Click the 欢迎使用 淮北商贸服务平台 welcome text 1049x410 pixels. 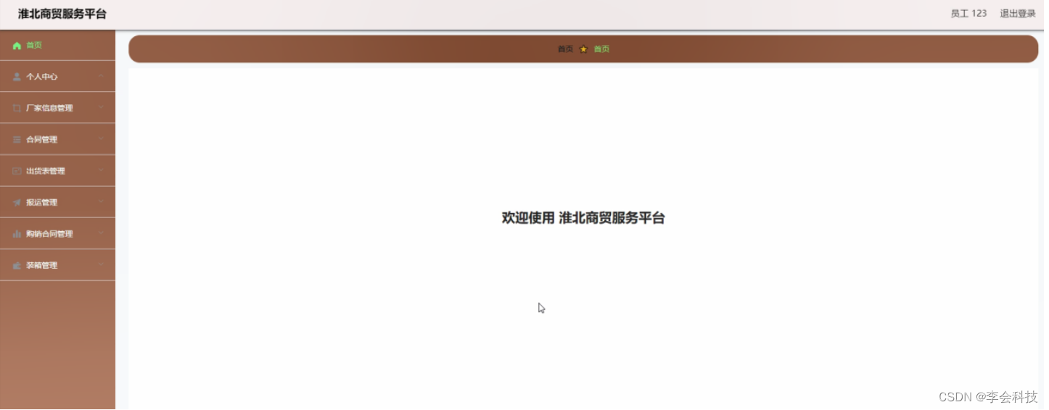pos(583,218)
